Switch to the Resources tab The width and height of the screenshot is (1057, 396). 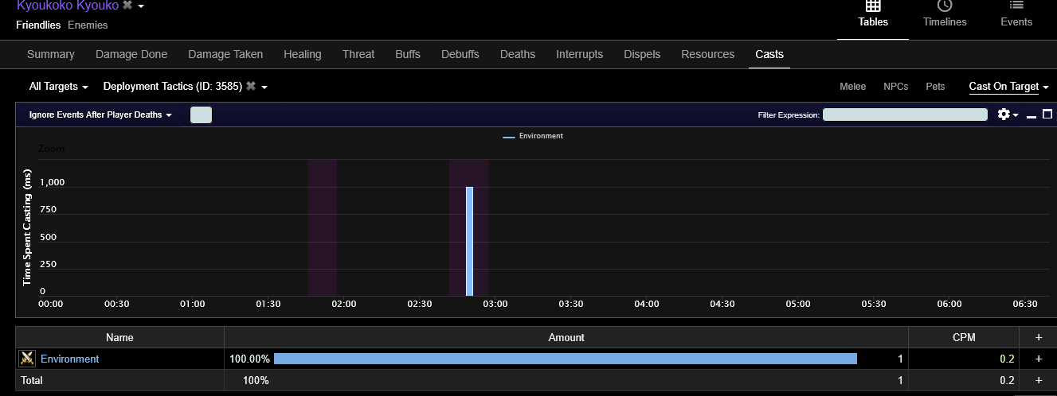coord(708,54)
